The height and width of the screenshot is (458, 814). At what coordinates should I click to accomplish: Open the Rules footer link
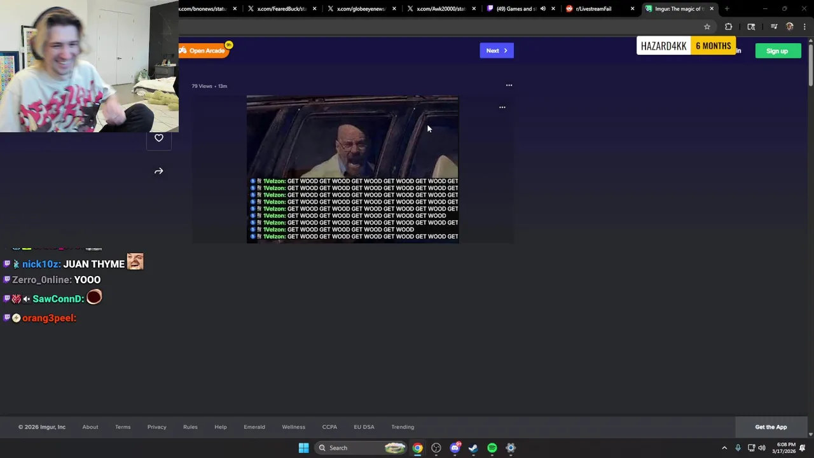(190, 427)
